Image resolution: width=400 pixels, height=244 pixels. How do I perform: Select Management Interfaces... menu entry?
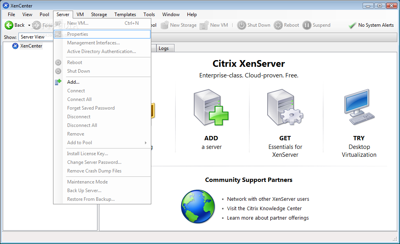click(x=102, y=43)
